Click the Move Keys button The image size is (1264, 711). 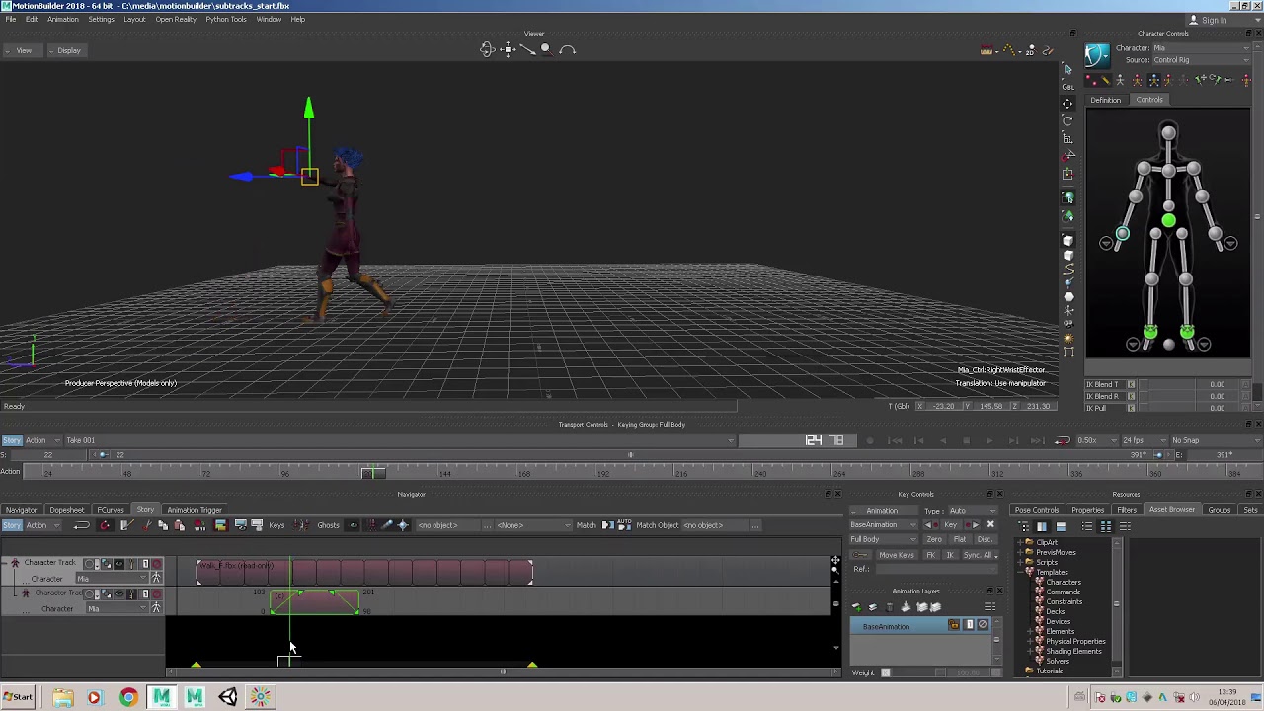(x=896, y=555)
